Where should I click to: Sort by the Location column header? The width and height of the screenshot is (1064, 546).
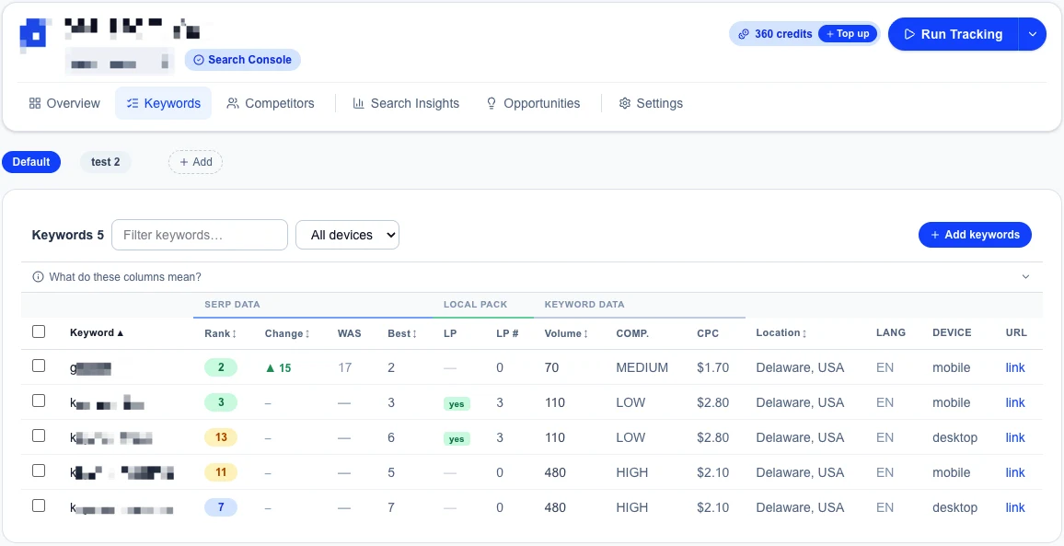coord(781,332)
